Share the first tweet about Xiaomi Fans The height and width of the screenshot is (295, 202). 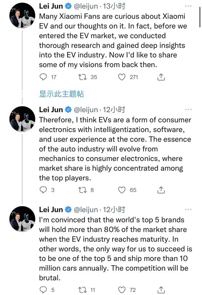point(161,77)
